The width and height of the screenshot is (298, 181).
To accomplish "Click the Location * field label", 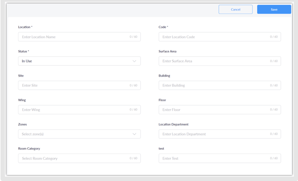I will 25,27.
